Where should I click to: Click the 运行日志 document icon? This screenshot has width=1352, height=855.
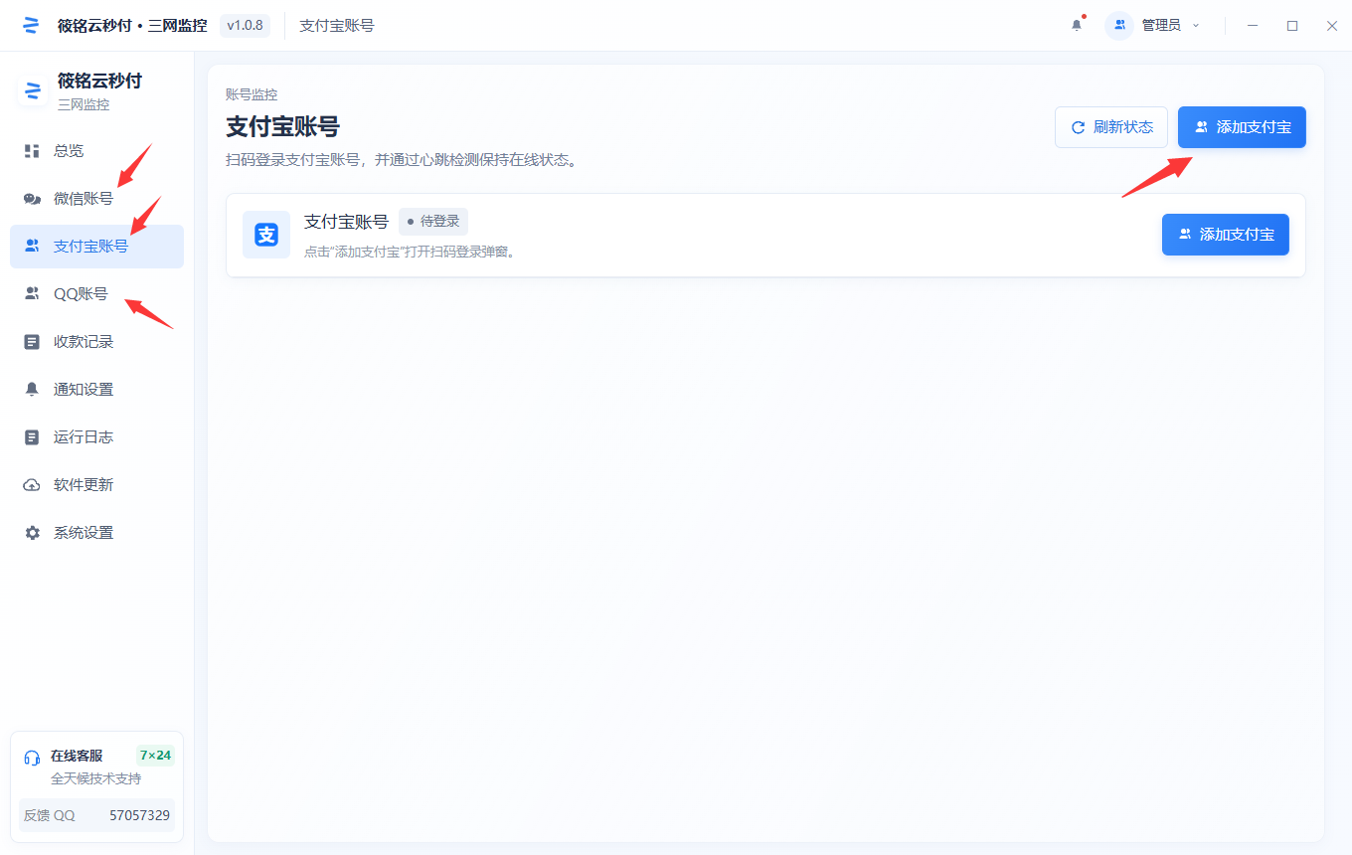tap(32, 437)
